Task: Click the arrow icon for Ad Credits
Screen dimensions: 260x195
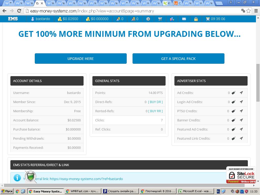Action: 241,93
